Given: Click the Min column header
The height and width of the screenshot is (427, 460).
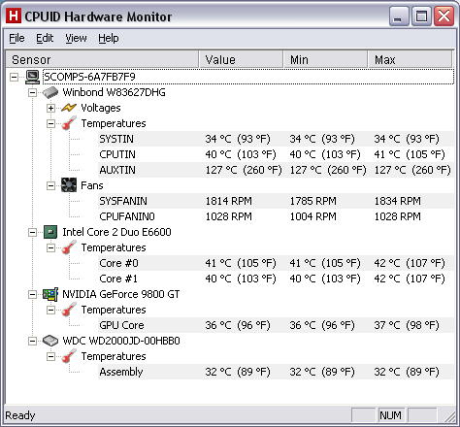Looking at the screenshot, I should [325, 59].
